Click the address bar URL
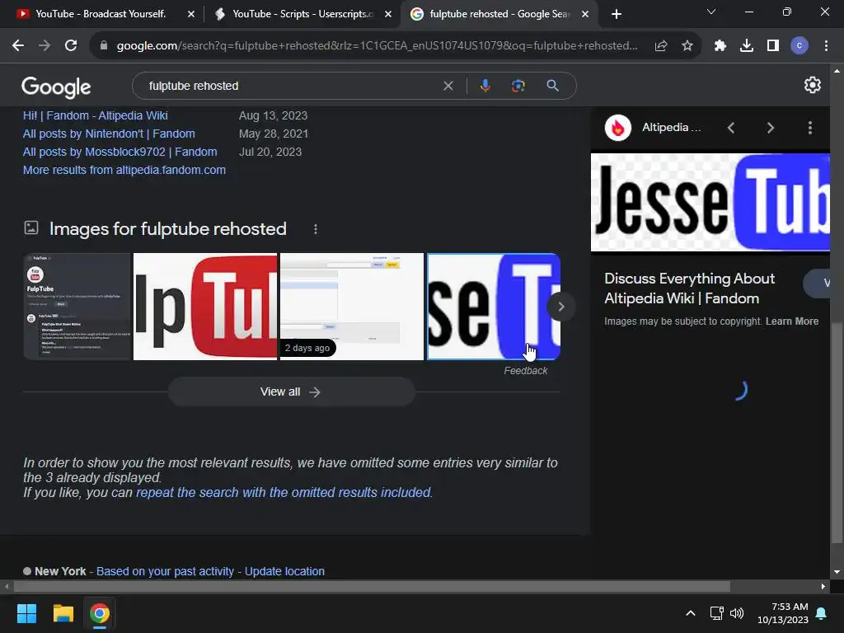 [x=377, y=46]
